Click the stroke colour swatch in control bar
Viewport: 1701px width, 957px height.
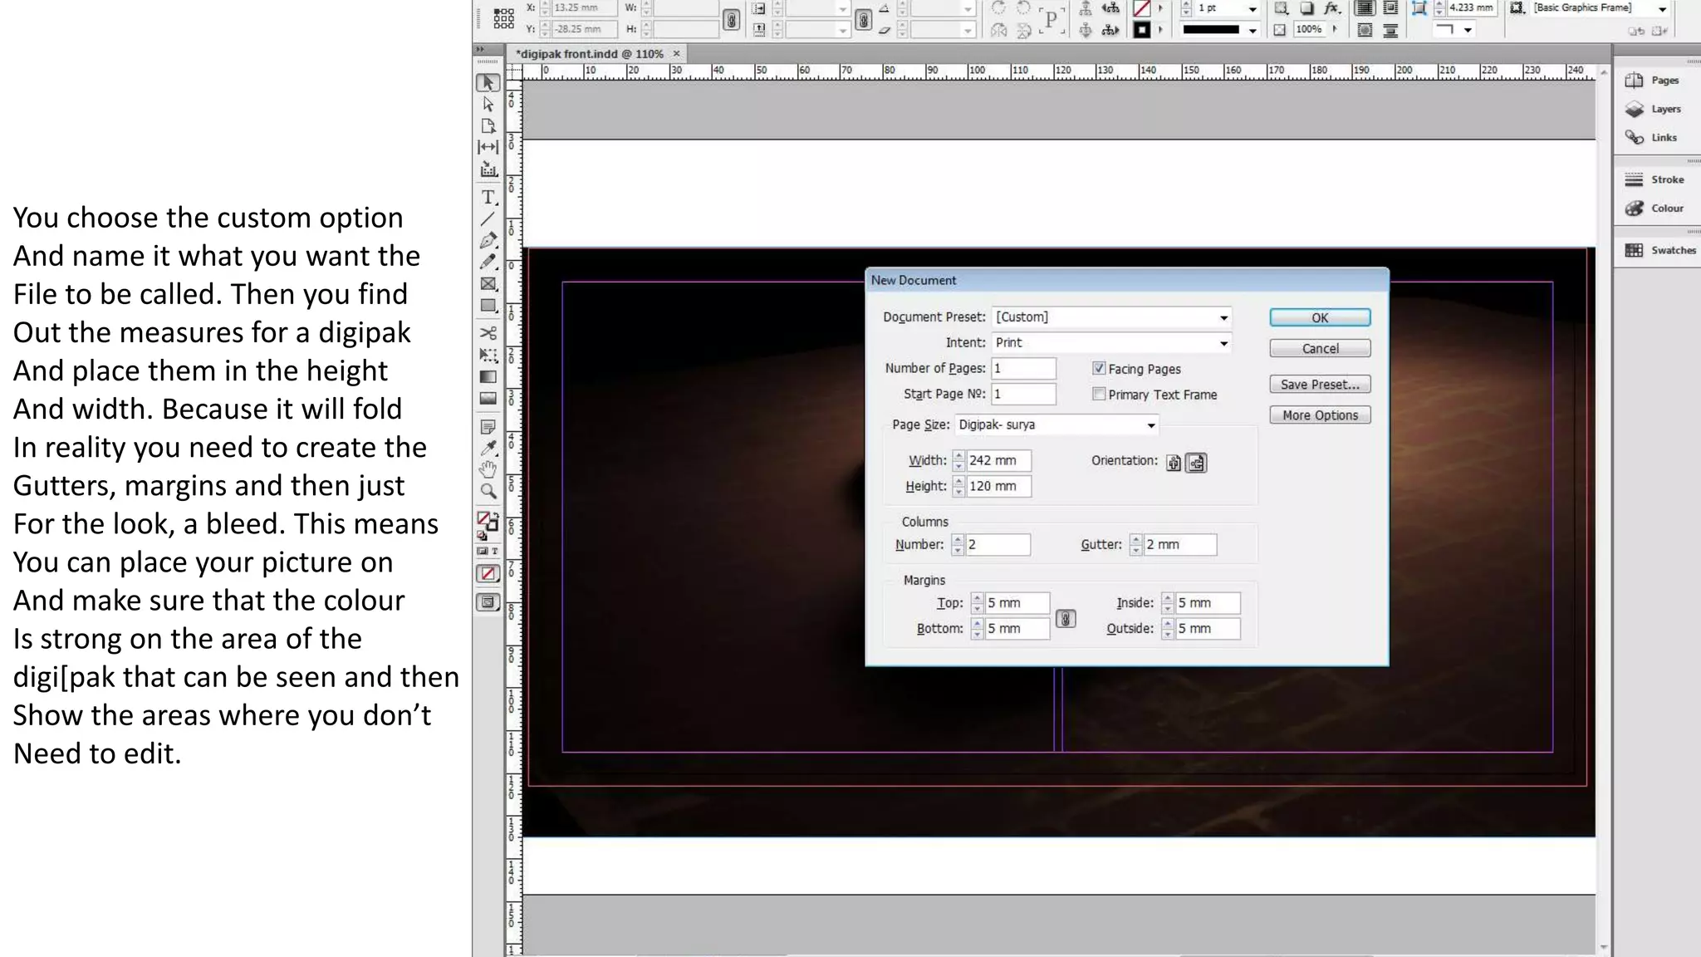[1142, 30]
